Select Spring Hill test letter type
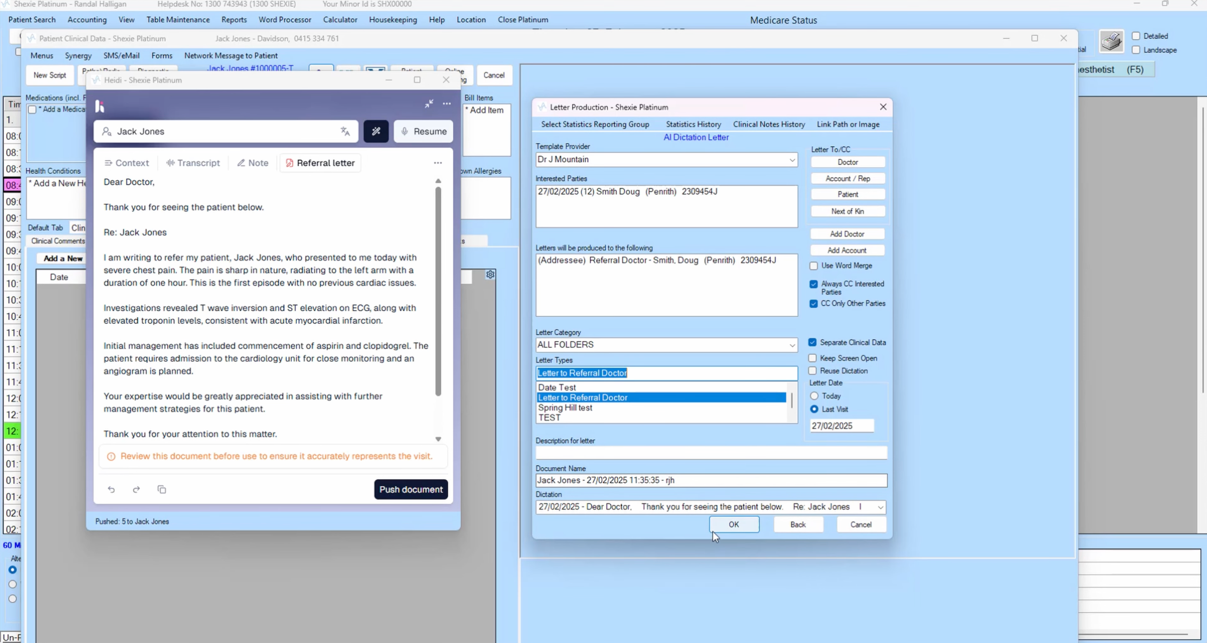The height and width of the screenshot is (643, 1207). pyautogui.click(x=661, y=407)
